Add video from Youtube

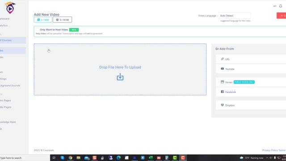coord(251,69)
